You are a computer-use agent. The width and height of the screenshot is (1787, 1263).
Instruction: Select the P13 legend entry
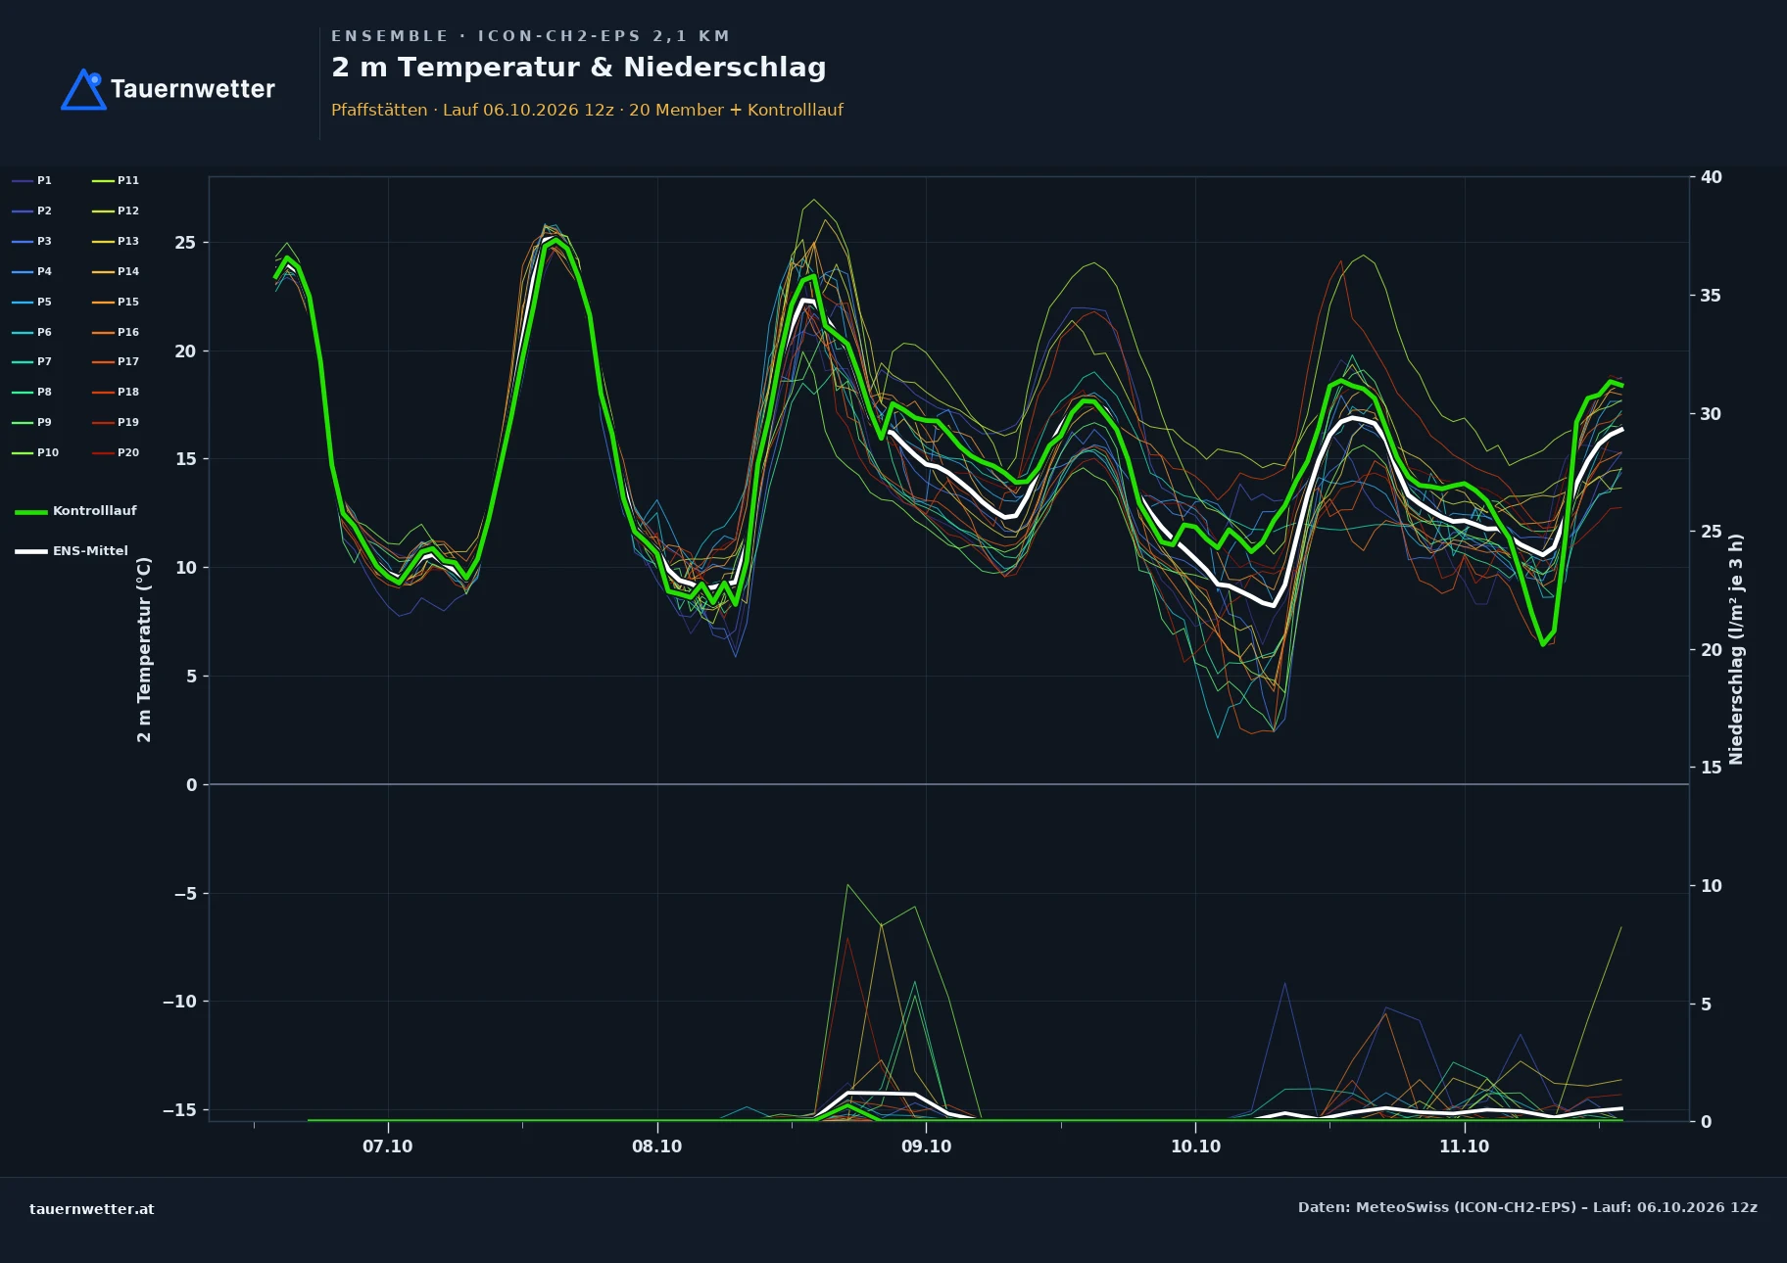coord(116,241)
